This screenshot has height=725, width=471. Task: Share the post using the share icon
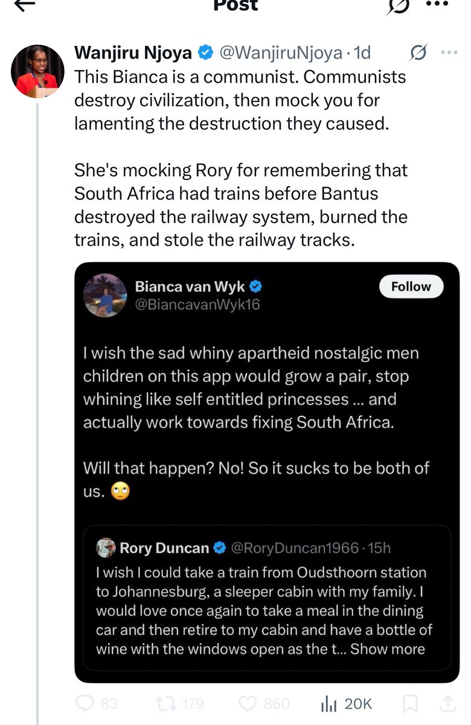[449, 703]
